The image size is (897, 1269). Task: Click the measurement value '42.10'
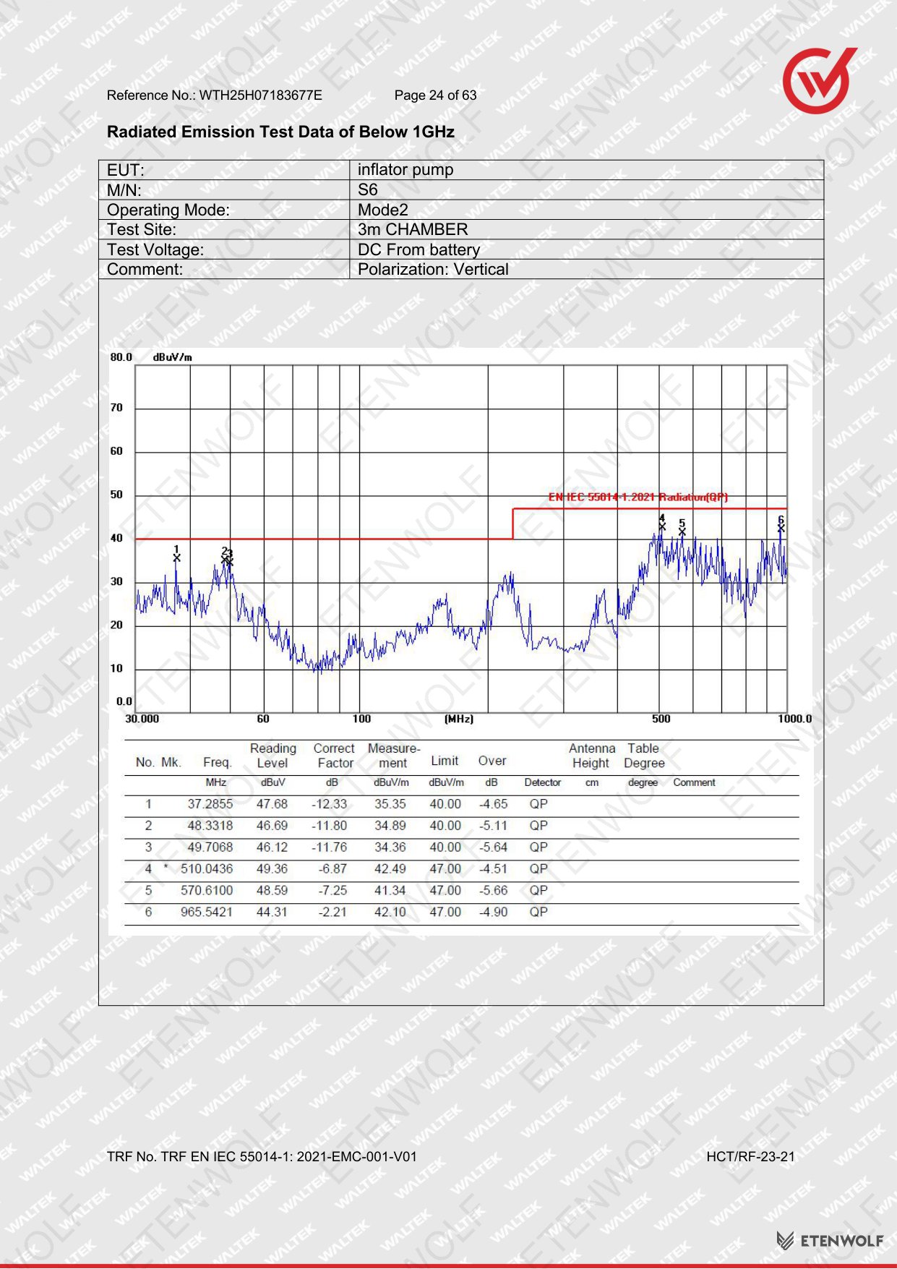point(390,913)
